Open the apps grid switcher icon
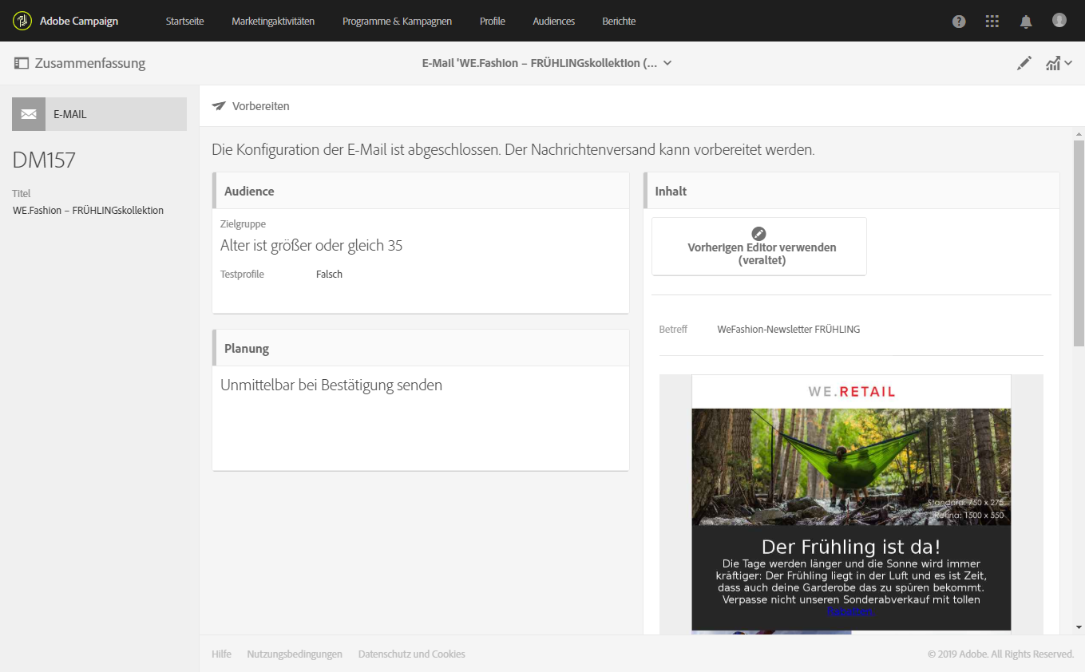This screenshot has width=1085, height=672. click(x=992, y=22)
